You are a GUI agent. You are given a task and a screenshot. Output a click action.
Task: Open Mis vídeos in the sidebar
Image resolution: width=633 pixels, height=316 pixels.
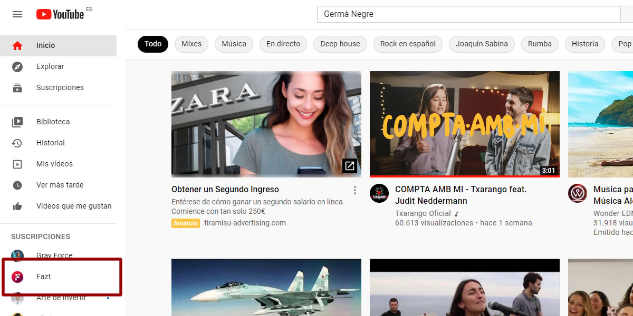58,164
